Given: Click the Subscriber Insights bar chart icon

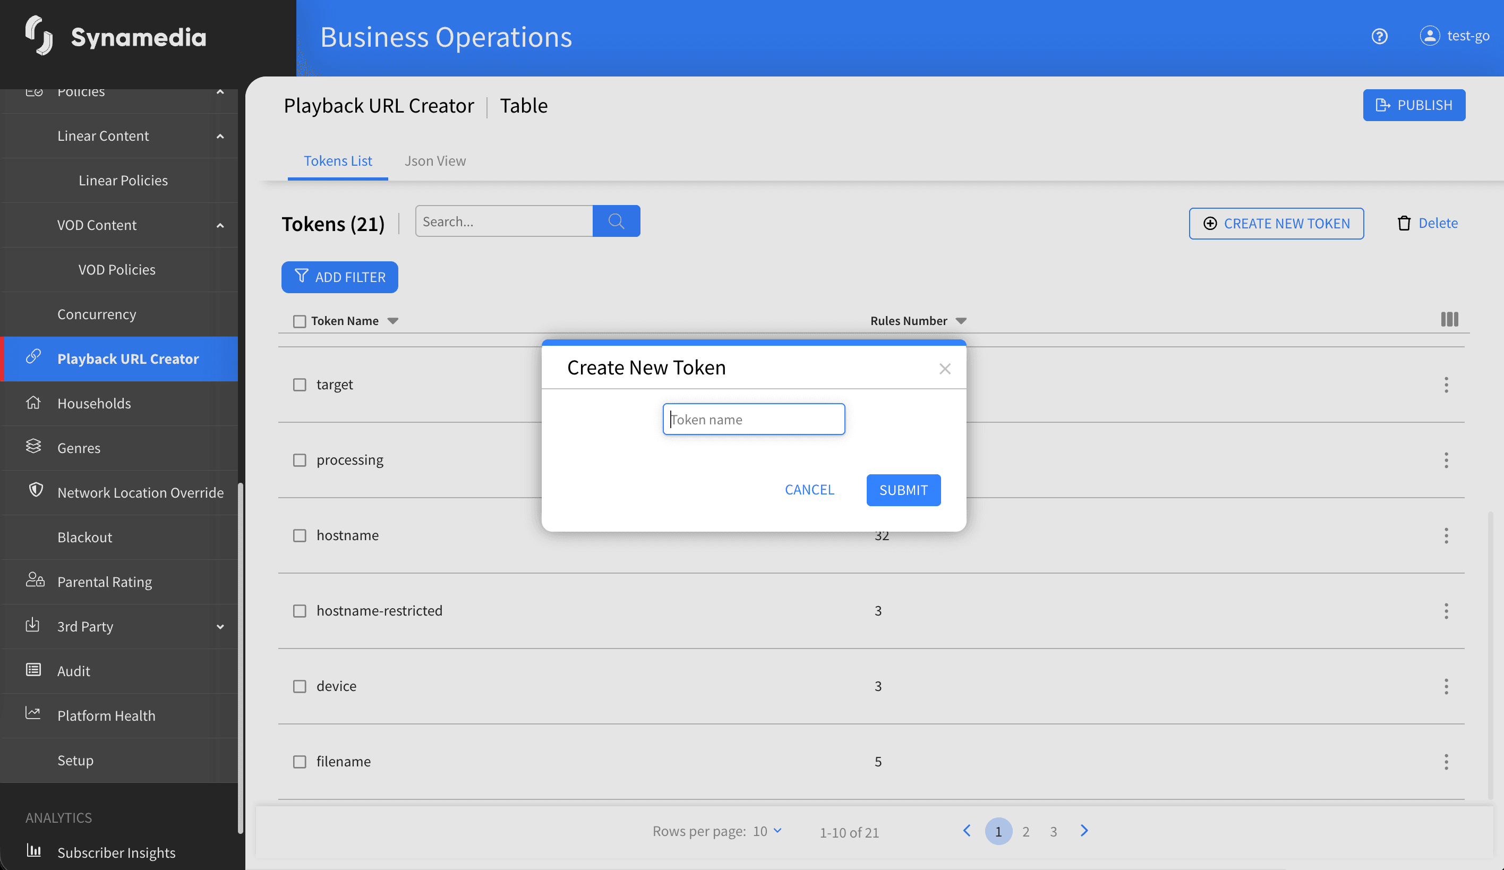Looking at the screenshot, I should (34, 851).
